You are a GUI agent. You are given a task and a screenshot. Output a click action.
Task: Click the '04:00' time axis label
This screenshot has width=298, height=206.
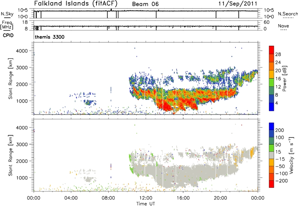click(71, 198)
